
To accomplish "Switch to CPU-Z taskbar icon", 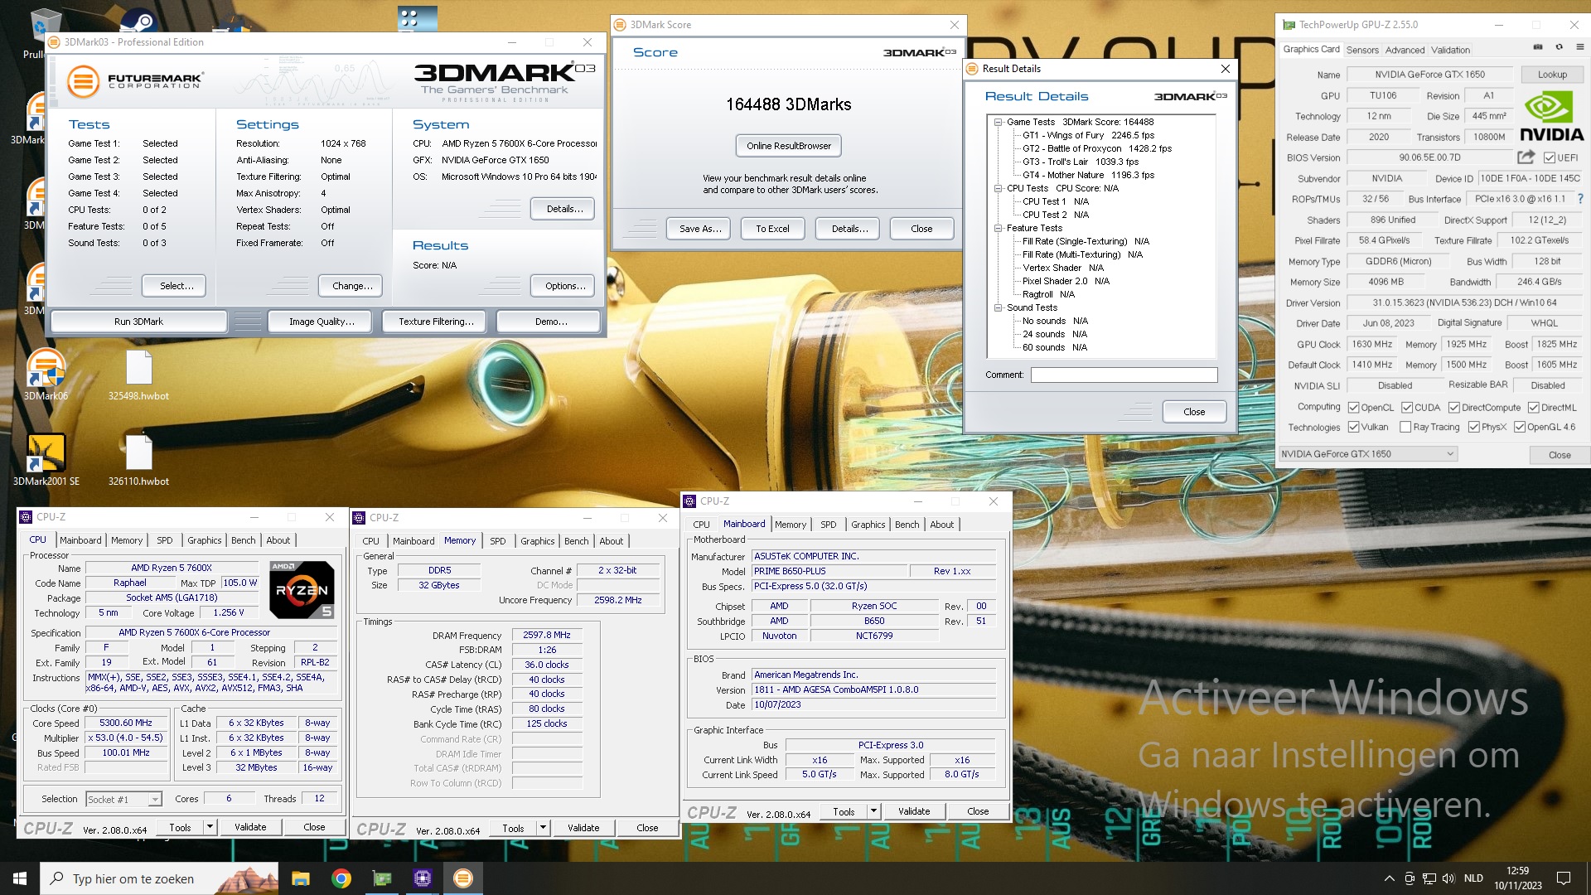I will pyautogui.click(x=423, y=878).
